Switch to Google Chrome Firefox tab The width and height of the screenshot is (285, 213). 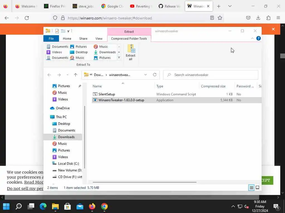pos(112,6)
